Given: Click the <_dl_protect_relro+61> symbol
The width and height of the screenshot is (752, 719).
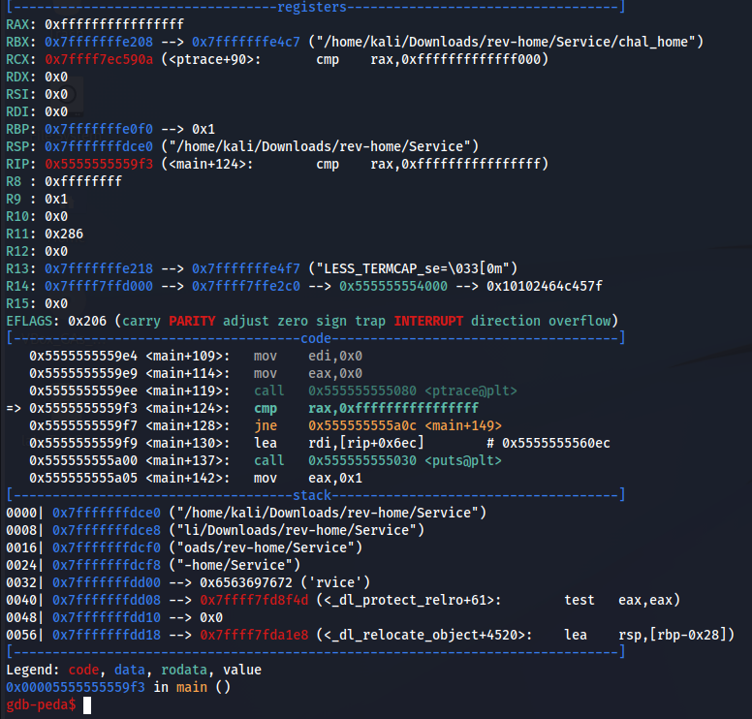Looking at the screenshot, I should point(409,600).
